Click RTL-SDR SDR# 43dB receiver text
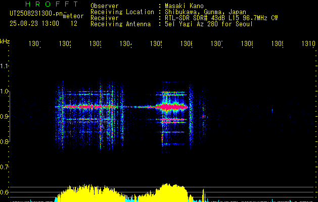 tap(221, 18)
